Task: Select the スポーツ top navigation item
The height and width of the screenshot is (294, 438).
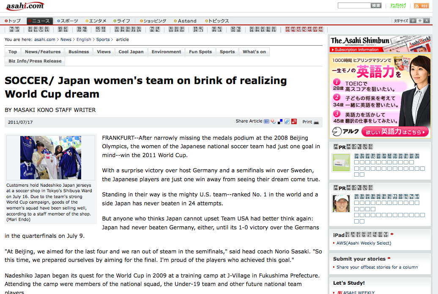Action: click(69, 21)
